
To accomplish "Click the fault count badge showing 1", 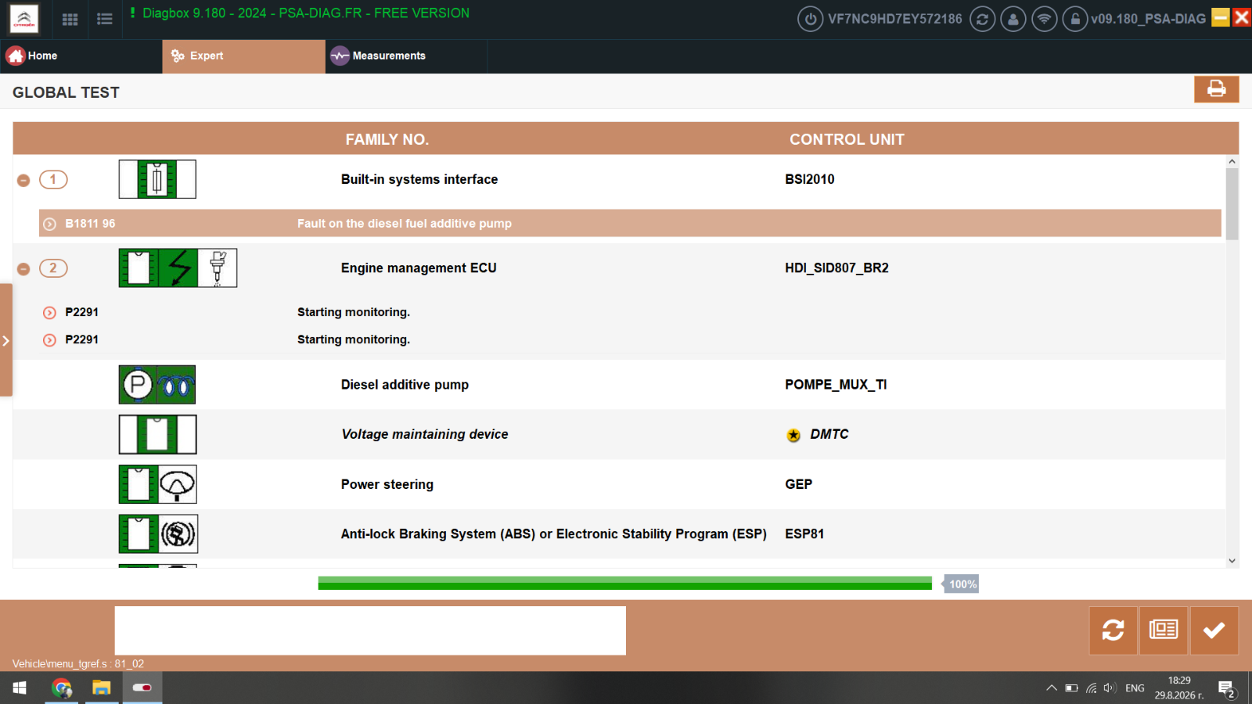I will tap(53, 180).
